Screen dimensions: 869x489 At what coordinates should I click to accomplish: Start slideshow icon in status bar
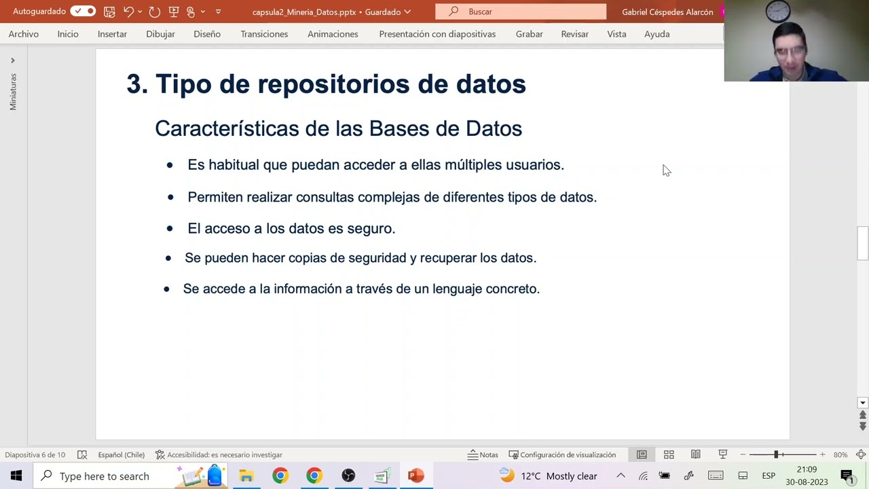723,454
